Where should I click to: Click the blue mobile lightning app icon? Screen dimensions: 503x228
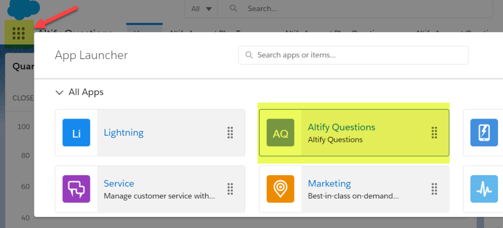(x=484, y=132)
